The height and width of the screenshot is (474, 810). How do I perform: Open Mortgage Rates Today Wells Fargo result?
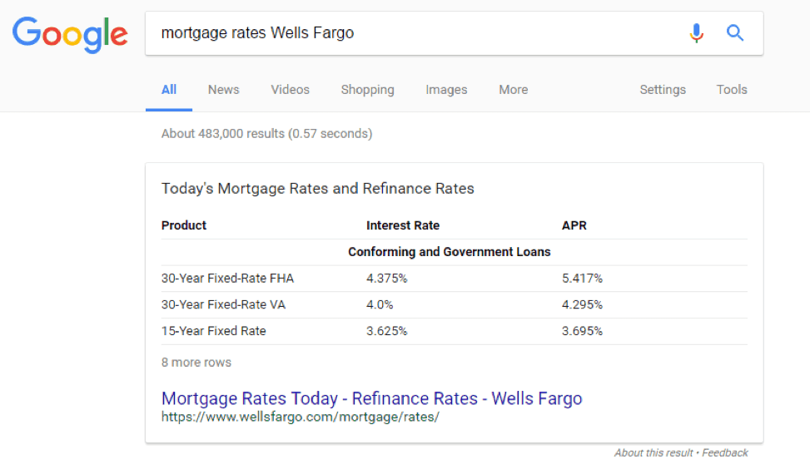pyautogui.click(x=372, y=398)
